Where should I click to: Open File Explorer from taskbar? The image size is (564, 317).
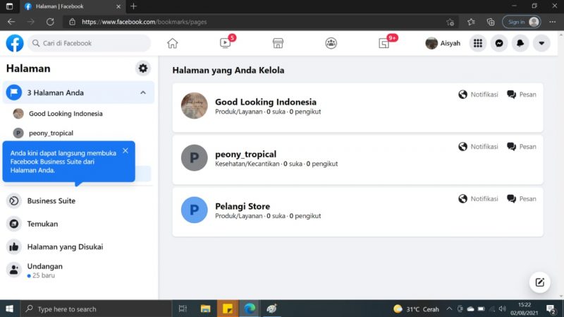tap(205, 309)
